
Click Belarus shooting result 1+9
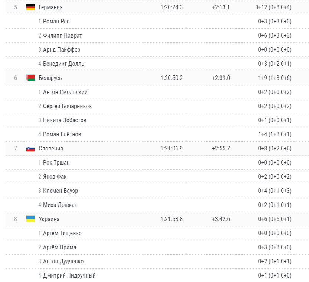pos(263,78)
